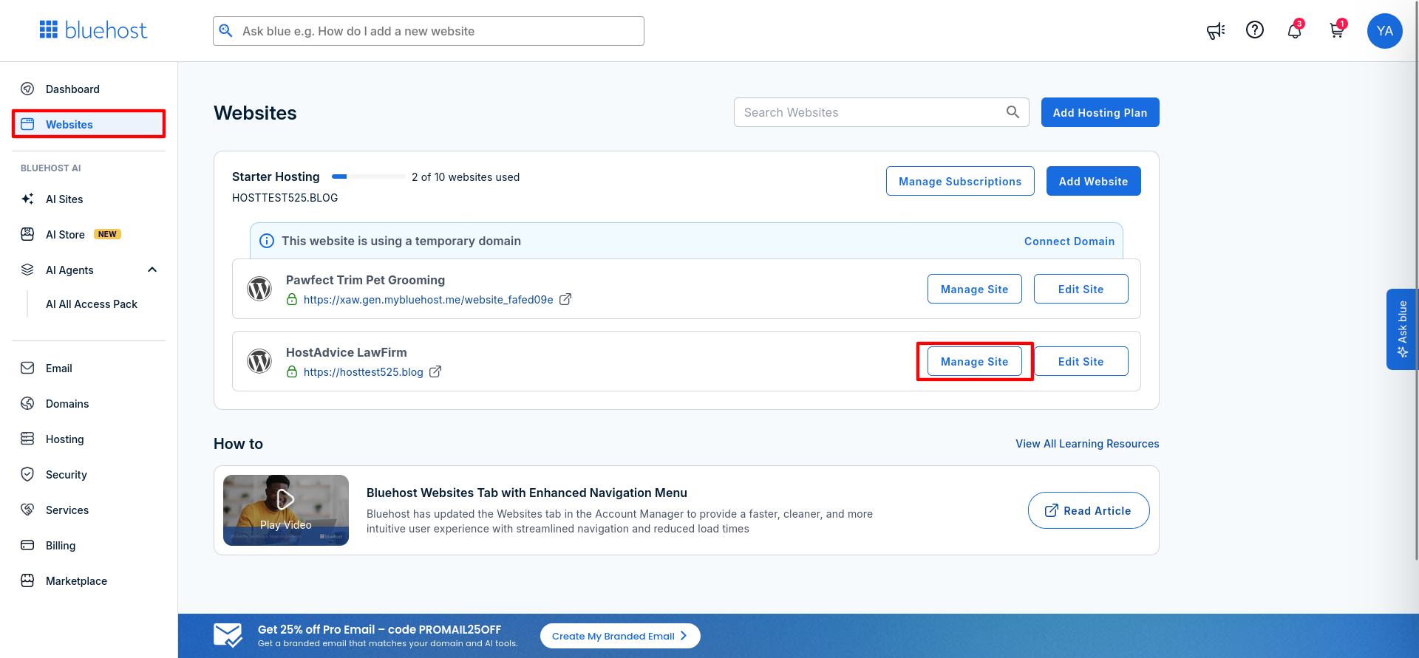
Task: Collapse the AI Agents section chevron
Action: point(152,270)
